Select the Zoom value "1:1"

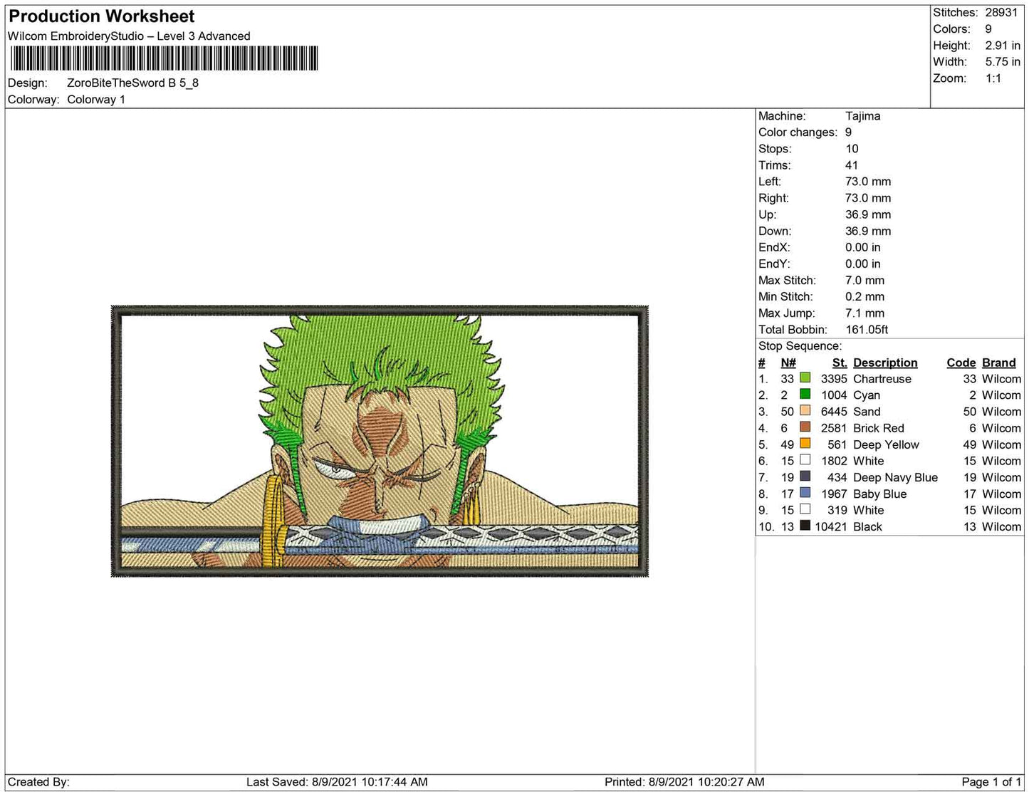pyautogui.click(x=993, y=78)
